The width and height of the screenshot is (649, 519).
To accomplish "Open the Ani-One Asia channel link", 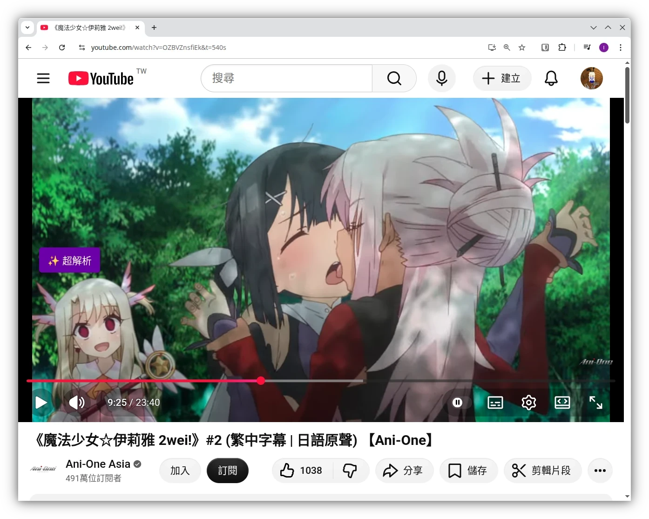I will [98, 464].
